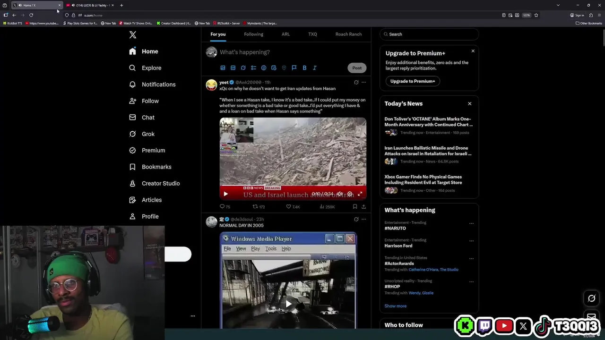
Task: Switch to the ARL tab
Action: pyautogui.click(x=285, y=34)
